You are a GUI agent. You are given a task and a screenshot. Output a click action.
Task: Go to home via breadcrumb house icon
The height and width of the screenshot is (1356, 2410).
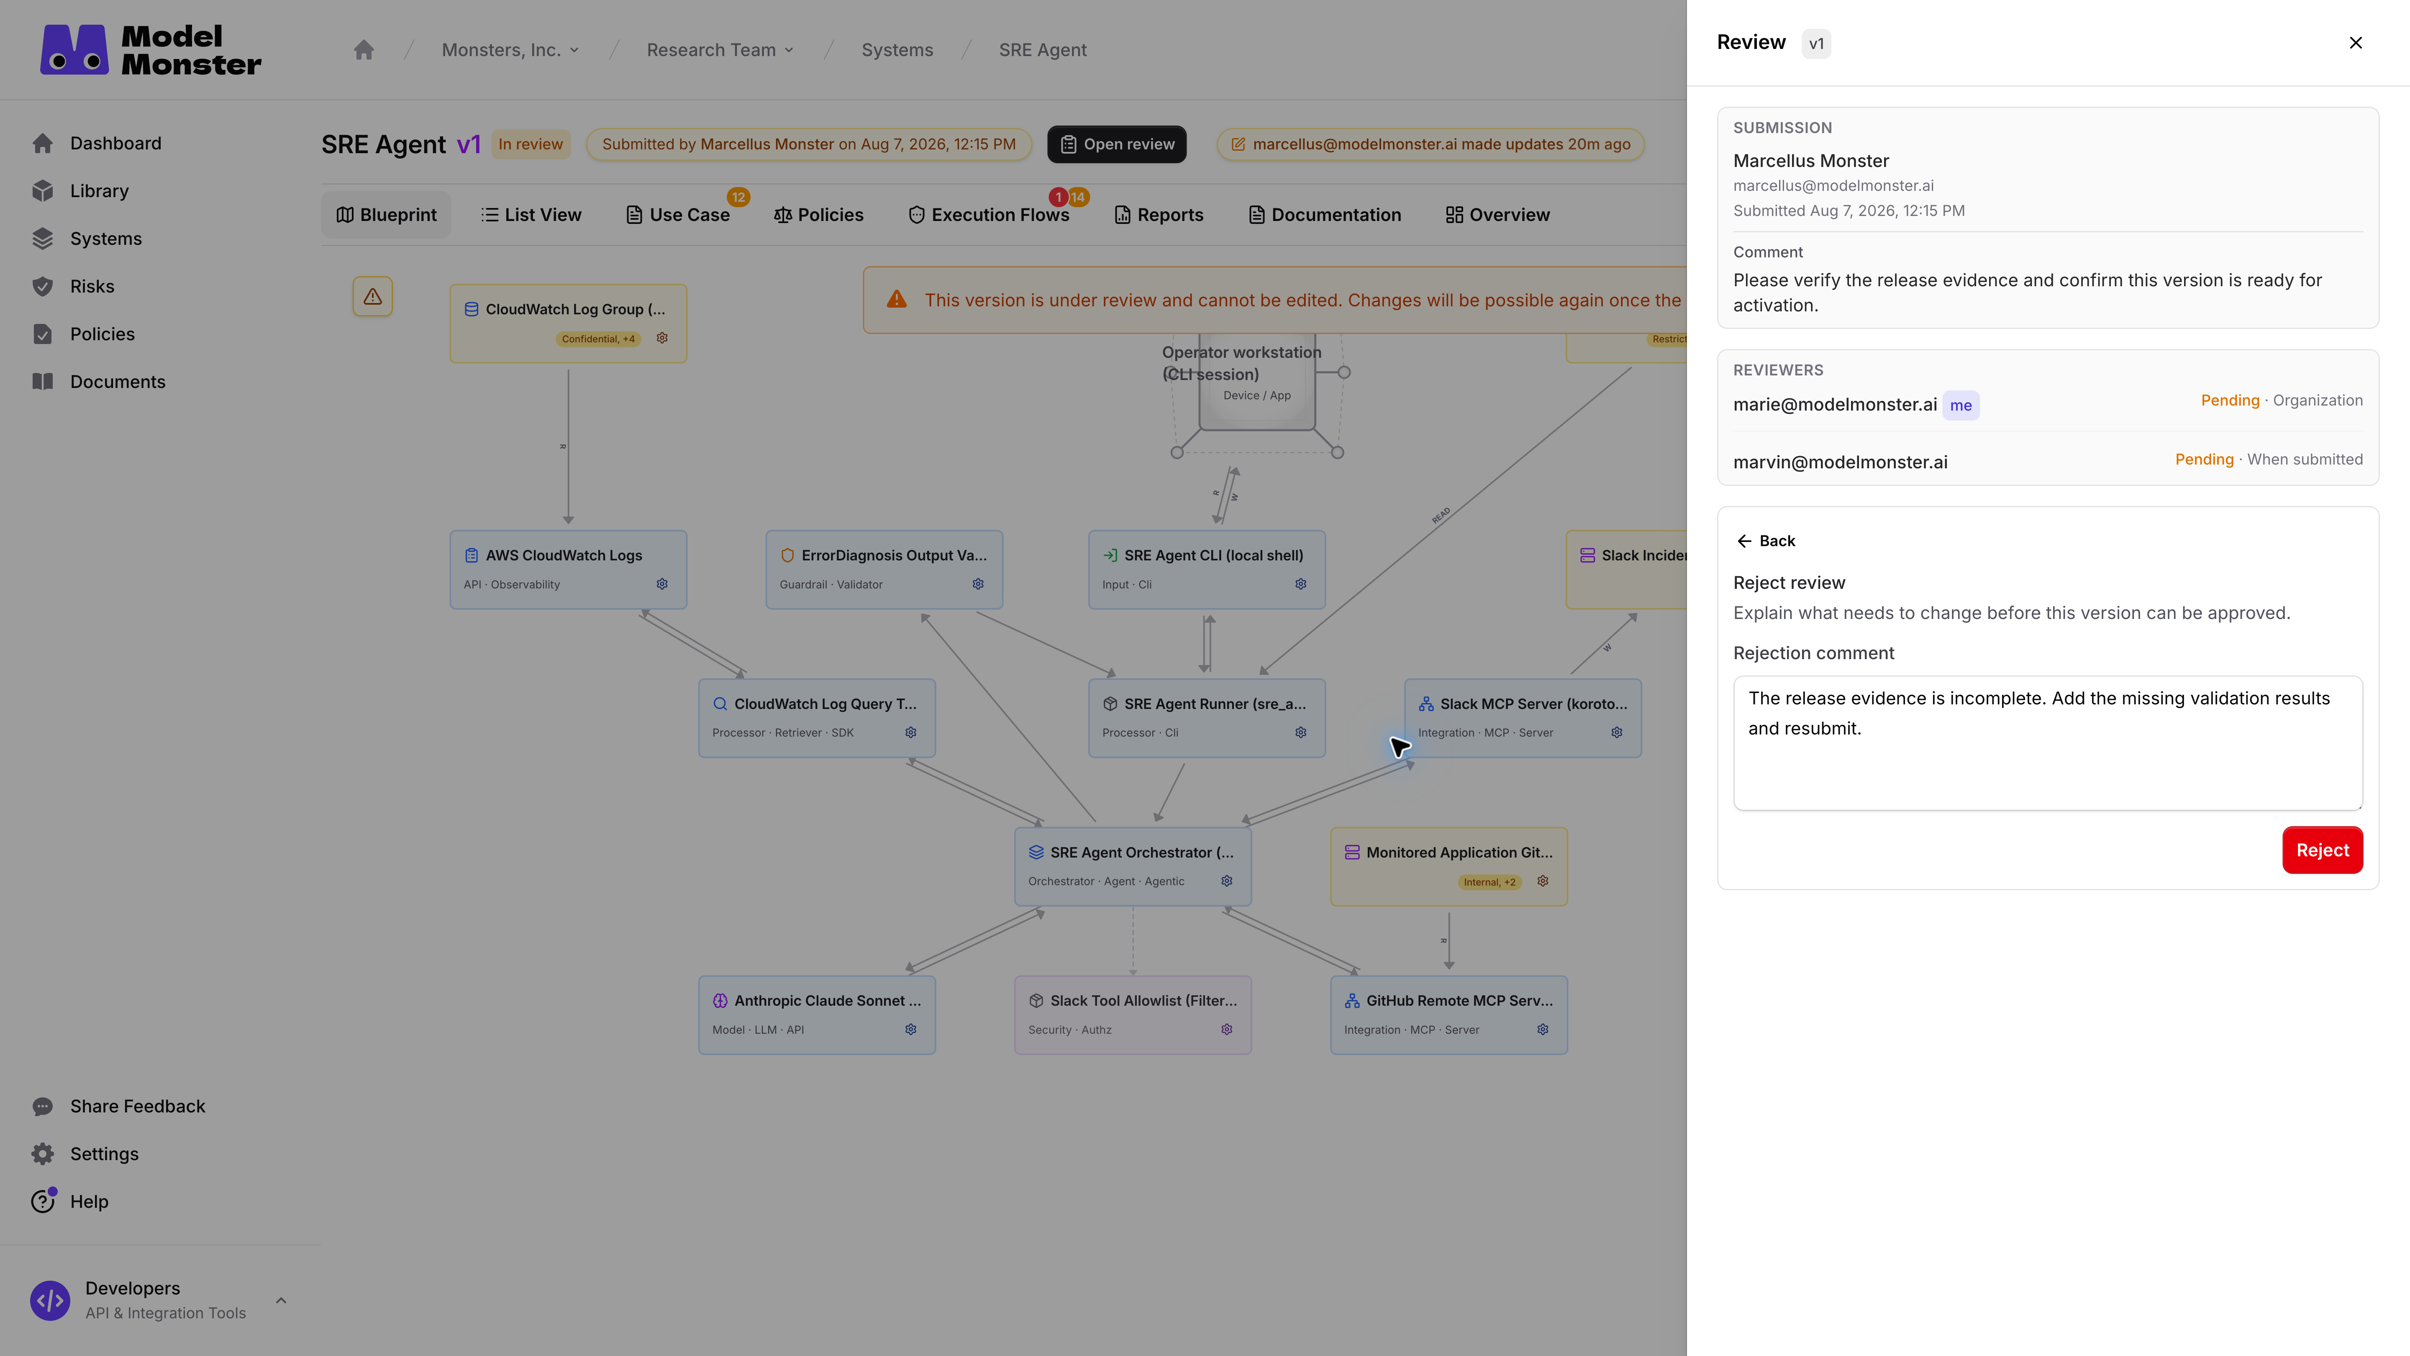click(364, 50)
